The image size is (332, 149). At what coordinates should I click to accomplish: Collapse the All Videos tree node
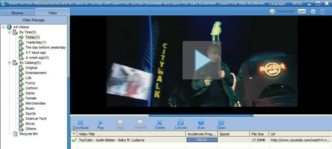click(x=4, y=27)
